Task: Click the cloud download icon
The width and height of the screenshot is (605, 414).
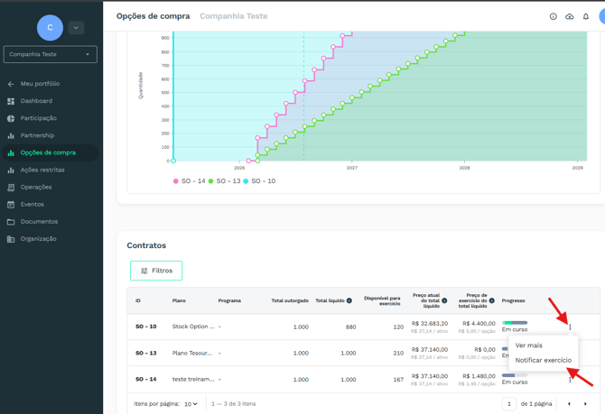Action: [x=569, y=16]
